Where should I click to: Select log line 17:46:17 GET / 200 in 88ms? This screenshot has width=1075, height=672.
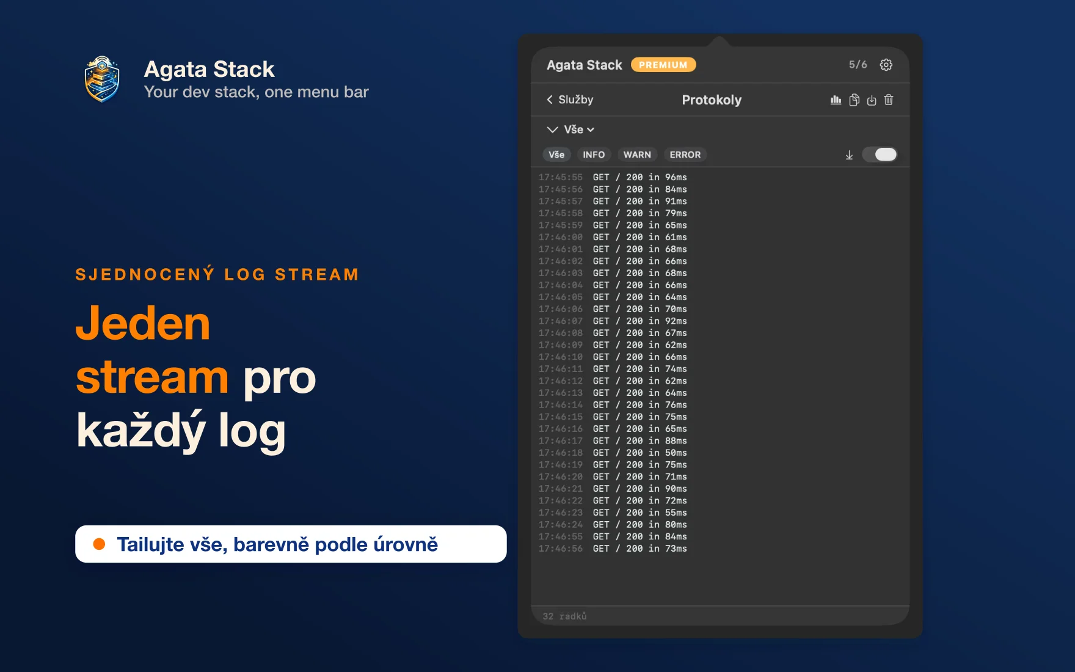click(613, 440)
